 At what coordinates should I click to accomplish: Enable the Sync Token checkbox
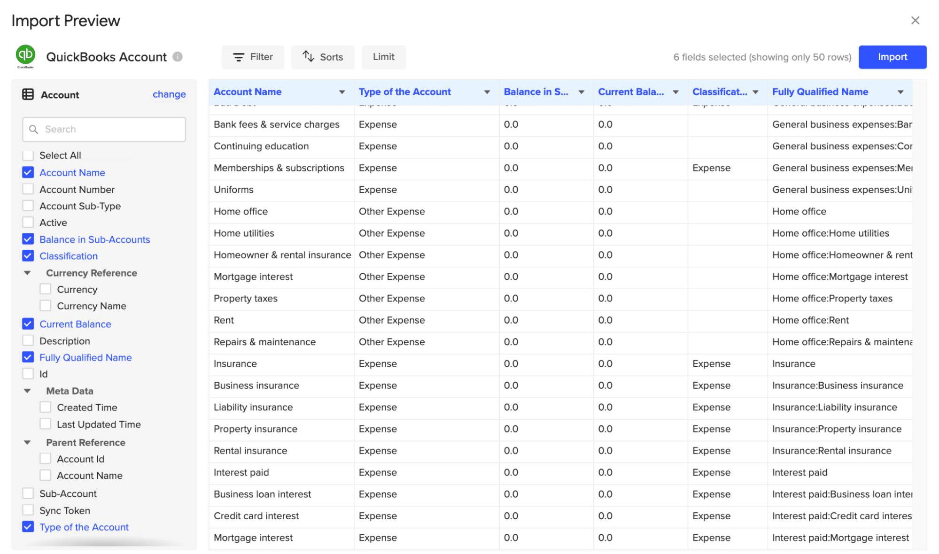point(28,510)
